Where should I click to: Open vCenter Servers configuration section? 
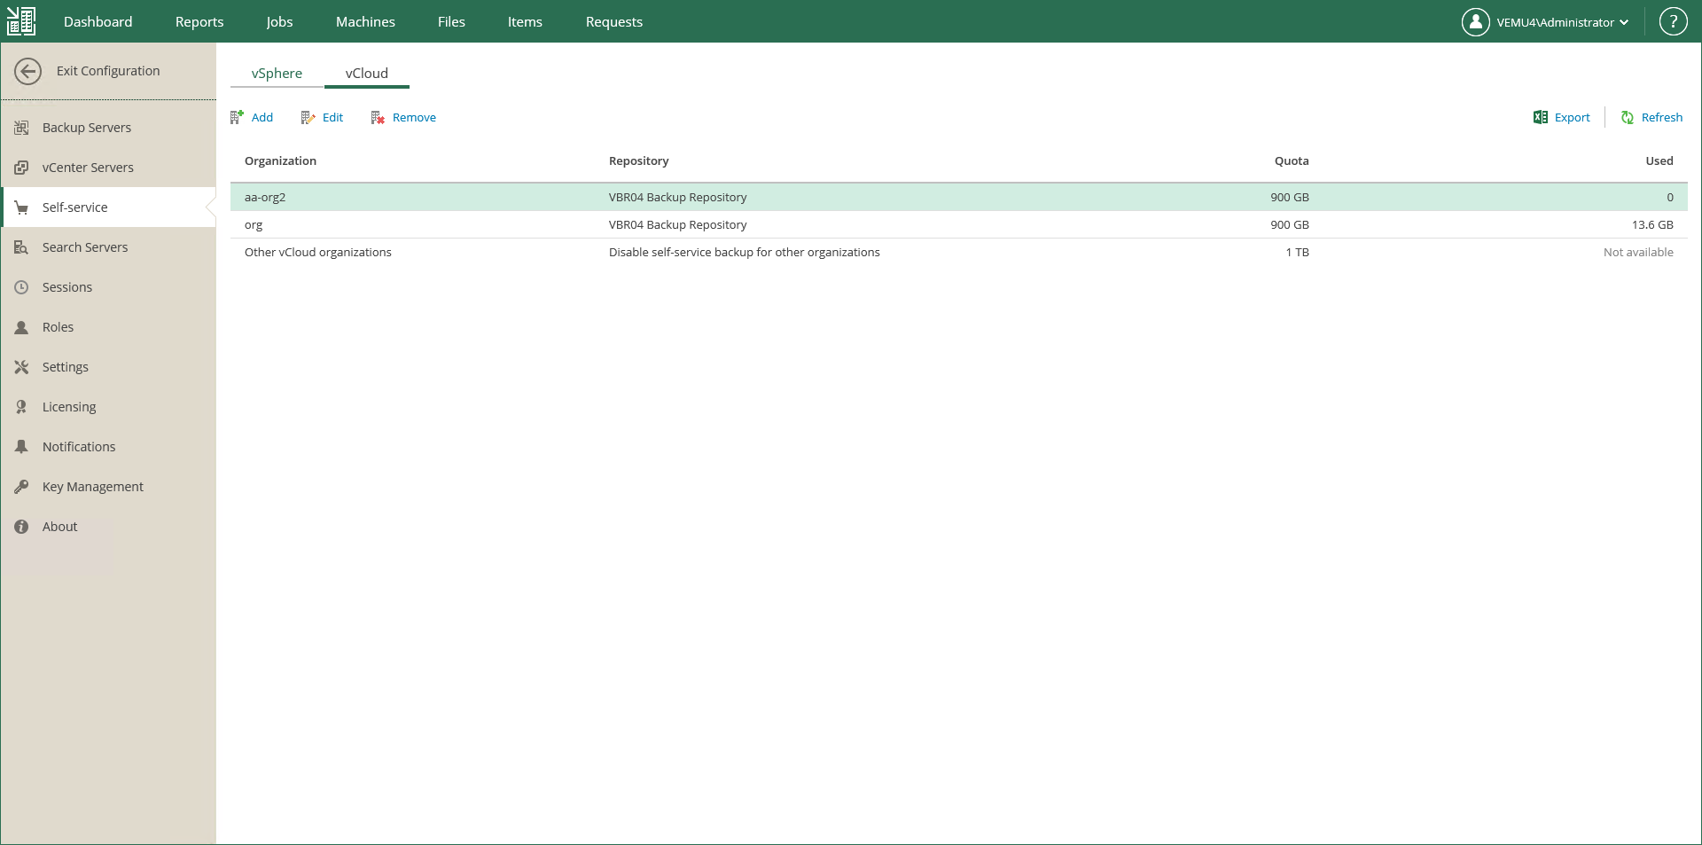pyautogui.click(x=108, y=168)
